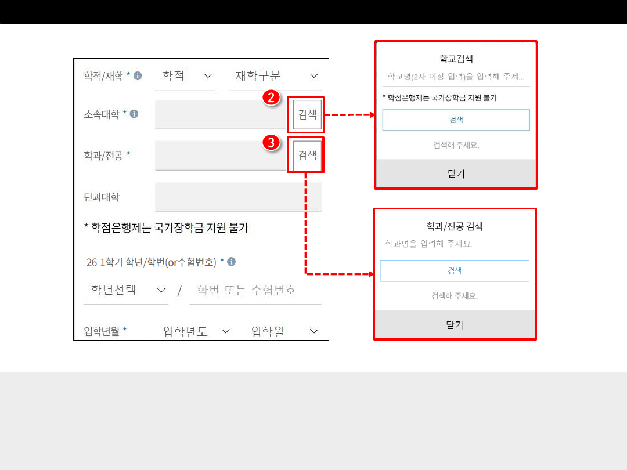The height and width of the screenshot is (470, 627).
Task: Click the red number 2 marker badge
Action: (272, 99)
